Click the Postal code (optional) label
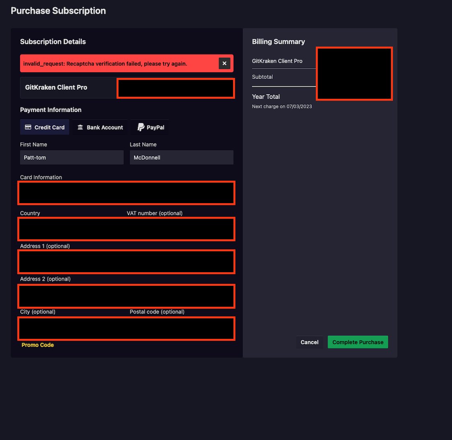 pyautogui.click(x=157, y=312)
